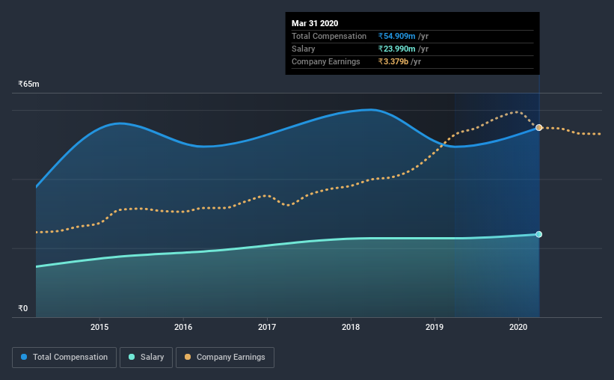Screen dimensions: 614x380
Task: Toggle the Company Earnings legend button
Action: tap(225, 358)
